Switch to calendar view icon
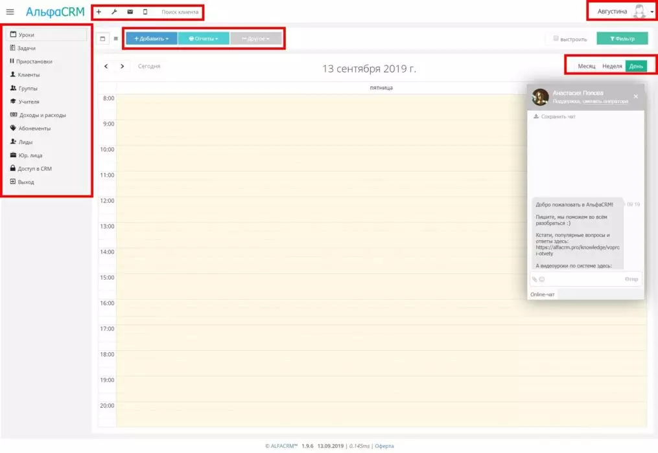 [x=102, y=39]
